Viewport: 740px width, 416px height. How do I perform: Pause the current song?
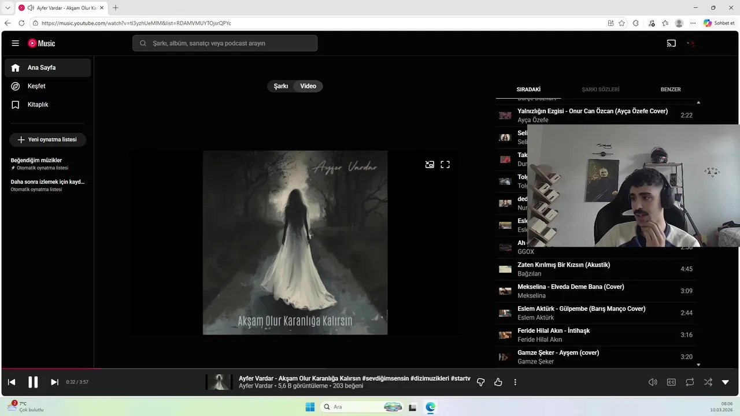tap(33, 382)
